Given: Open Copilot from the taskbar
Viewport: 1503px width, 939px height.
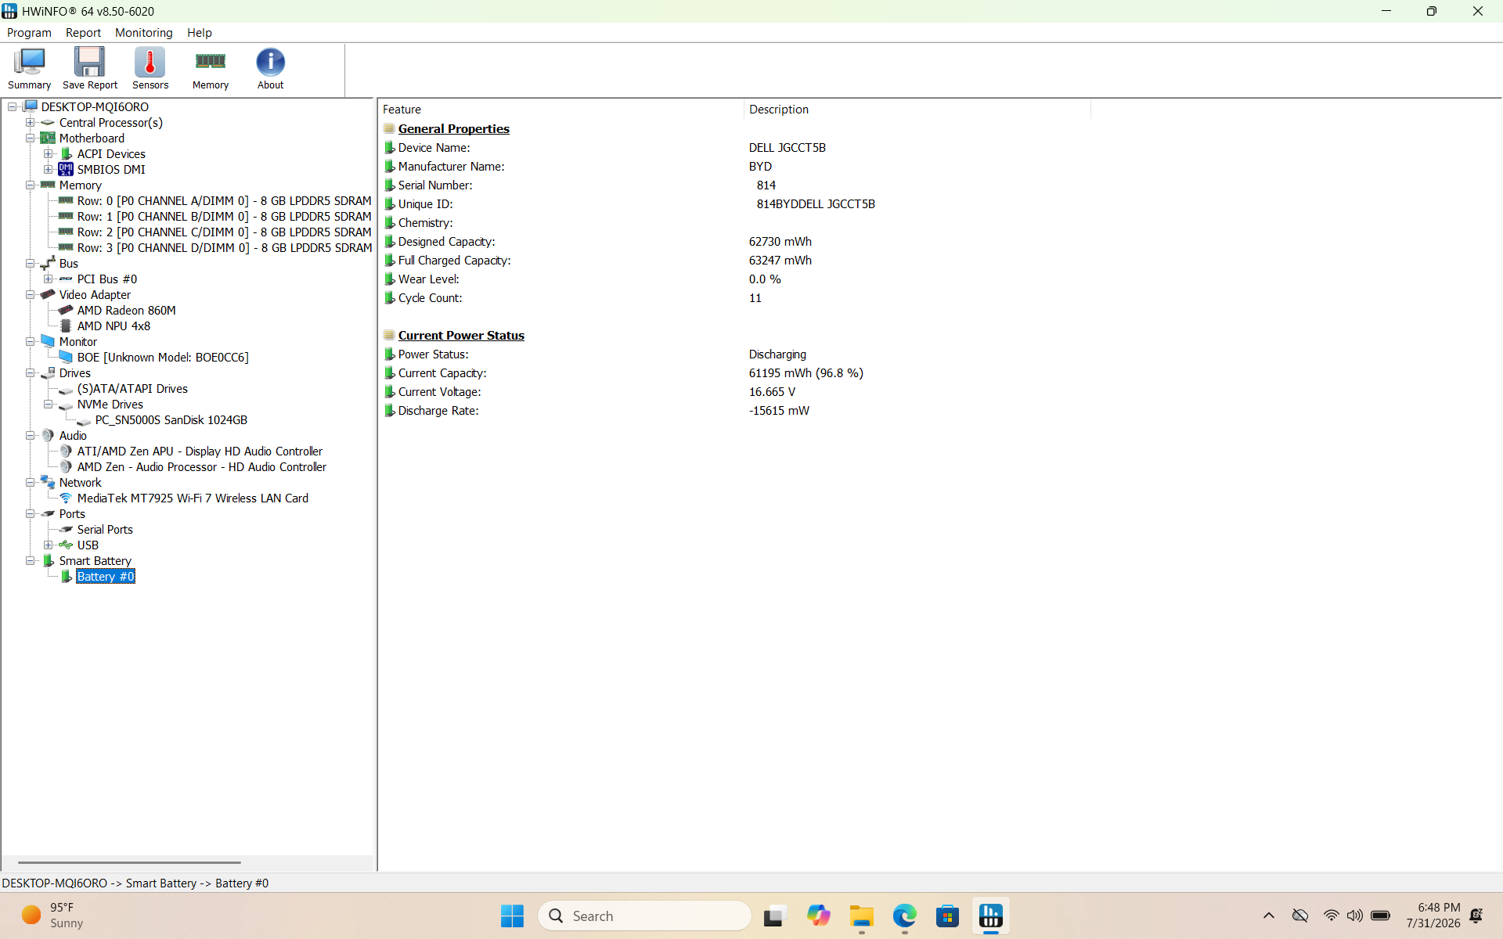Looking at the screenshot, I should (x=818, y=916).
